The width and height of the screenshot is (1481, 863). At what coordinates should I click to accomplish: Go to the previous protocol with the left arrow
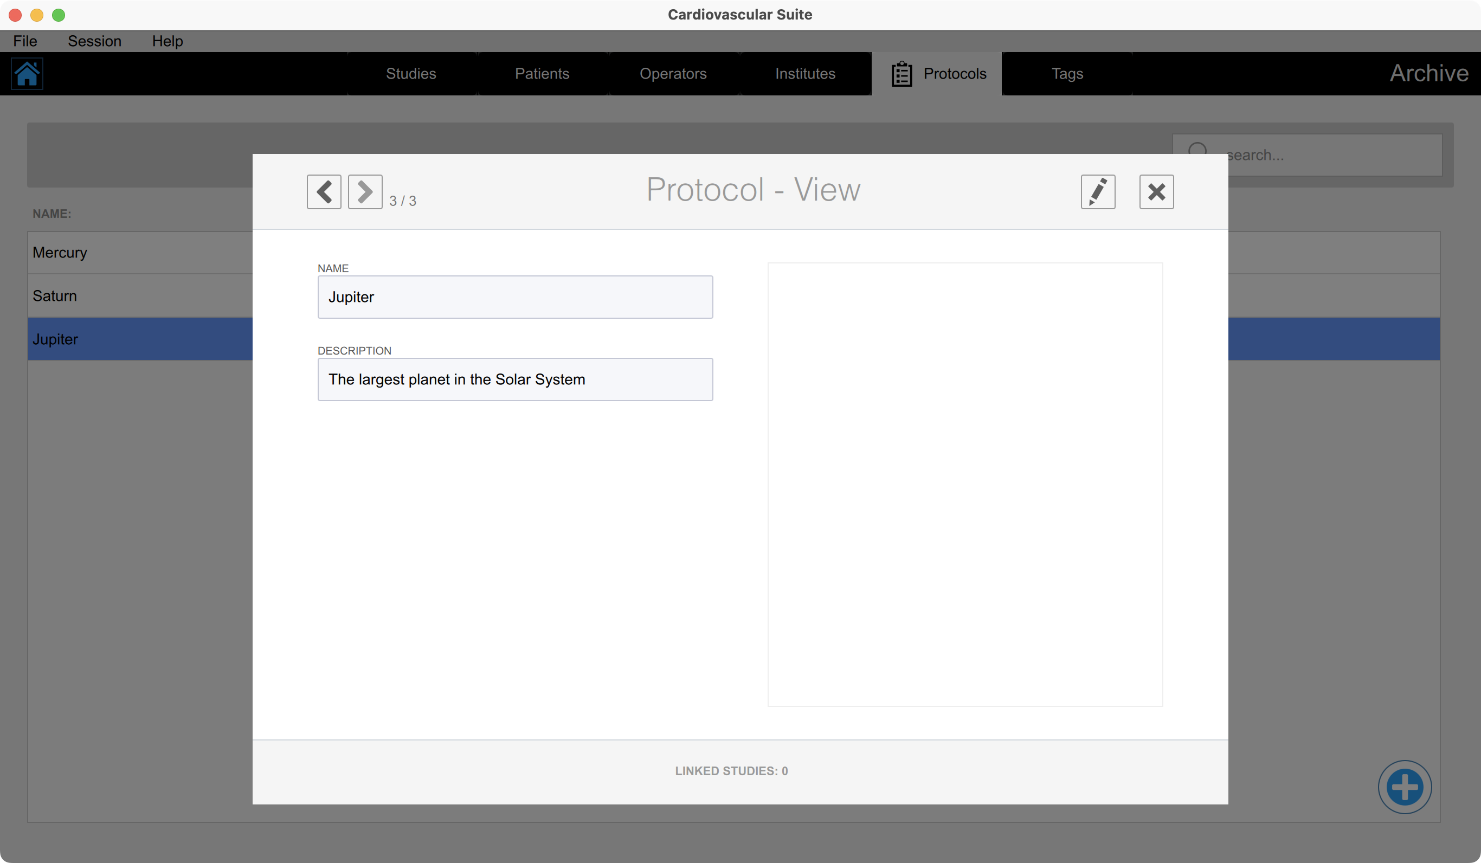point(324,192)
